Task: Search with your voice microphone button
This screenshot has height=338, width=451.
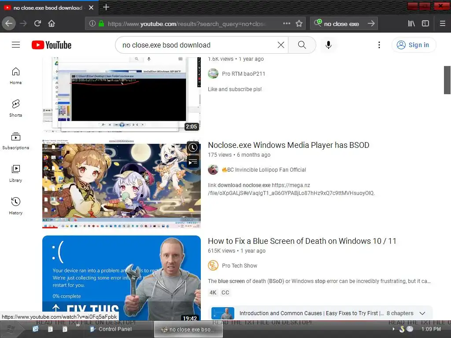Action: (329, 45)
